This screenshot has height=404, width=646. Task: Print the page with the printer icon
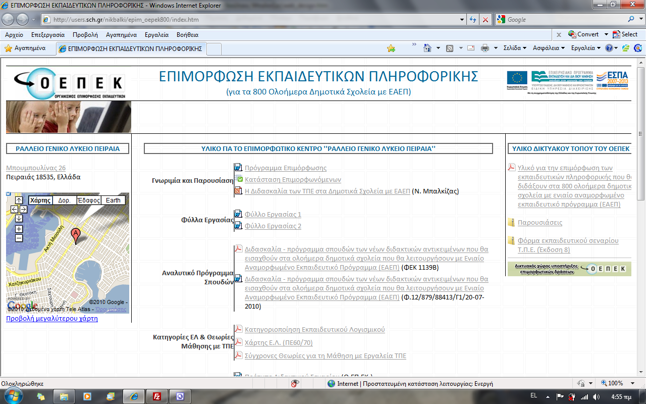coord(485,48)
